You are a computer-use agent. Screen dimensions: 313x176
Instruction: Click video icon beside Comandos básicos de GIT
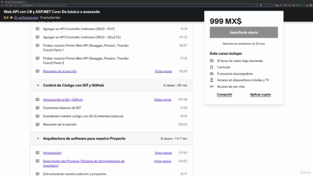(38, 108)
